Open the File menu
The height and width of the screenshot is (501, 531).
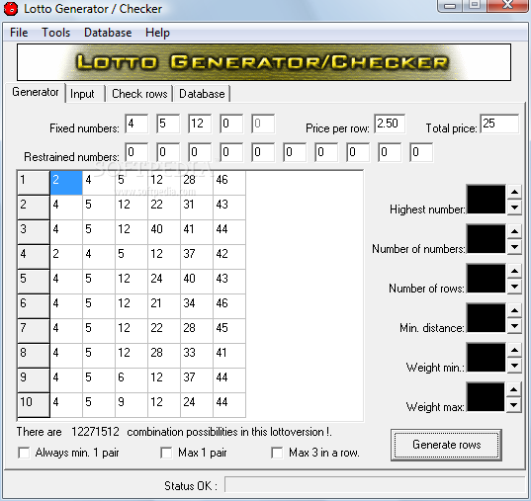[x=19, y=33]
